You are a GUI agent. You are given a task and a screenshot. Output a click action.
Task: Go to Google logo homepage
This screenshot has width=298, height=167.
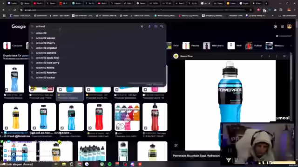point(19,26)
